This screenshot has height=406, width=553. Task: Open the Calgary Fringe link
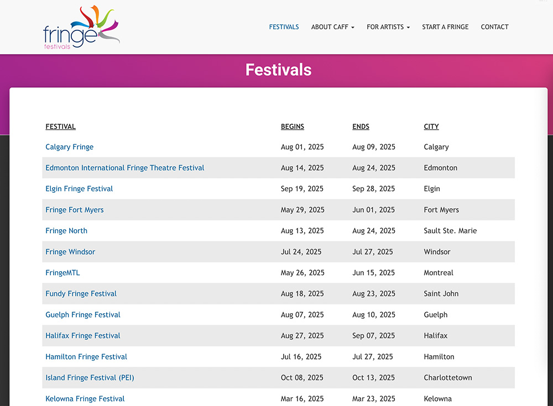coord(70,147)
